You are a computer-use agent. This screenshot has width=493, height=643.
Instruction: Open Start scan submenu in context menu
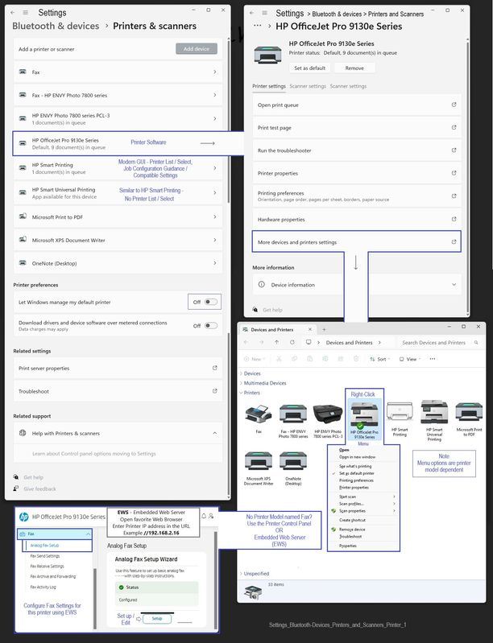coord(363,497)
